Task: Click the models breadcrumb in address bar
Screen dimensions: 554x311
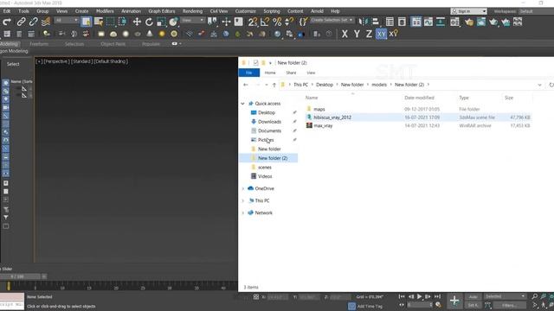Action: tap(379, 85)
